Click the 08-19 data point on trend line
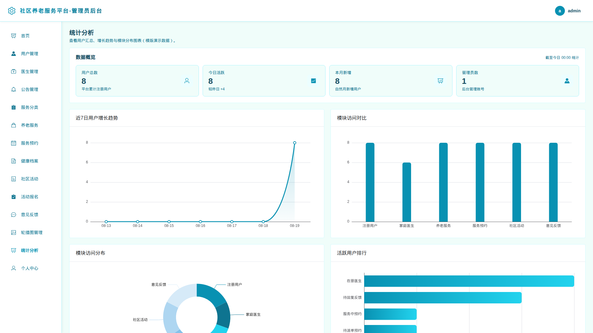Screen dimensions: 593x333 pyautogui.click(x=295, y=143)
